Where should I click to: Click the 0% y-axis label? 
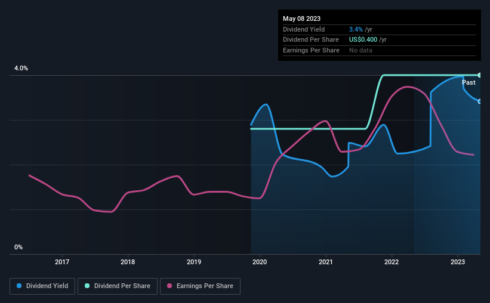pos(19,247)
